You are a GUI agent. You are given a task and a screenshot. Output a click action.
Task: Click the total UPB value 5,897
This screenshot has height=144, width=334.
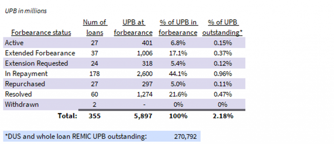pyautogui.click(x=143, y=116)
